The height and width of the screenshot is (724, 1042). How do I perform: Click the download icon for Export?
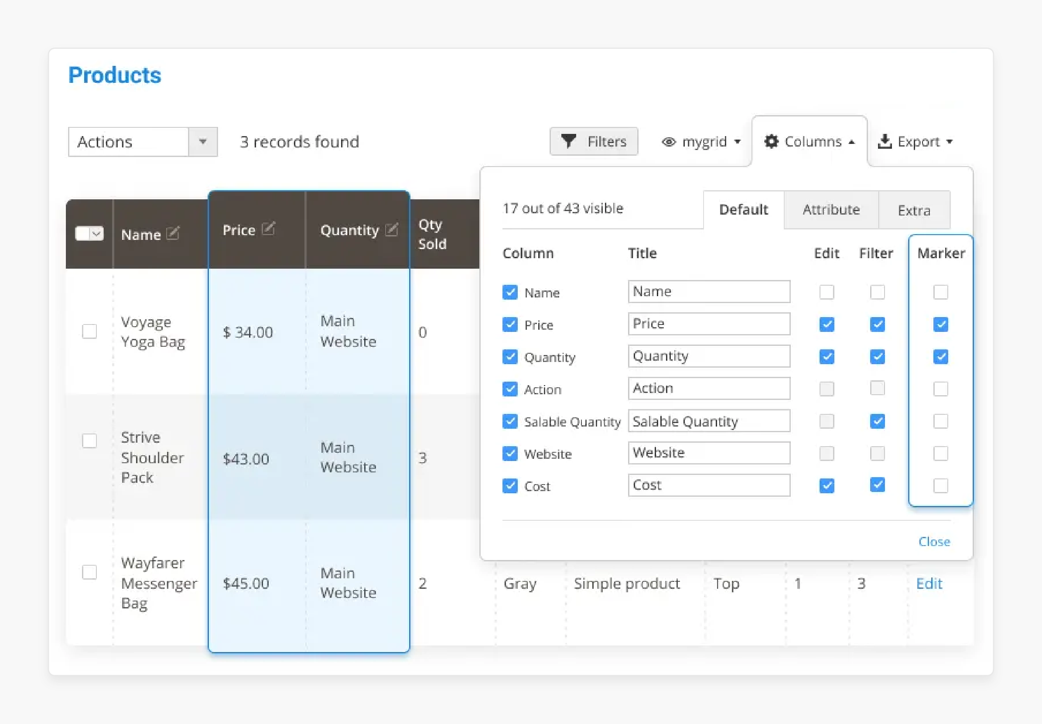(x=885, y=142)
